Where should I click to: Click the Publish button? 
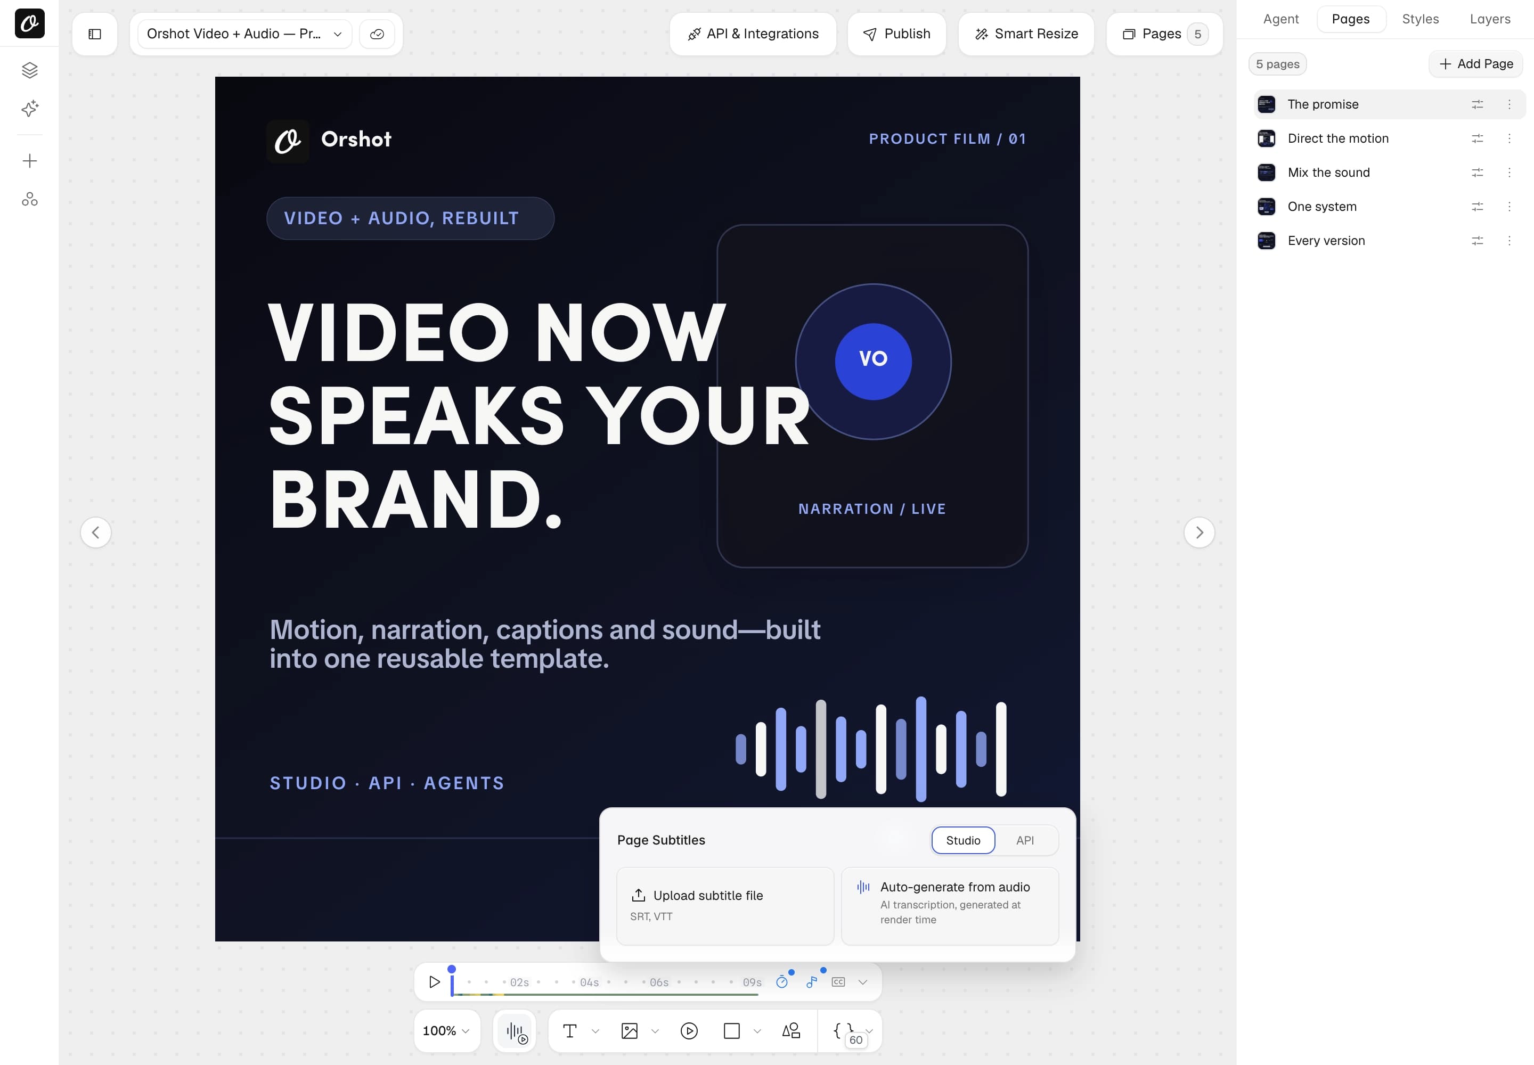click(x=896, y=34)
